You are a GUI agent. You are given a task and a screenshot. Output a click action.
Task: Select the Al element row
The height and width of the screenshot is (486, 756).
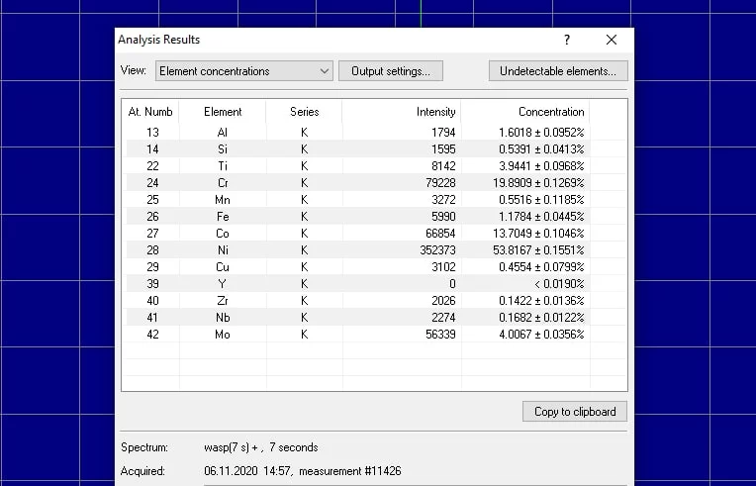coord(223,132)
